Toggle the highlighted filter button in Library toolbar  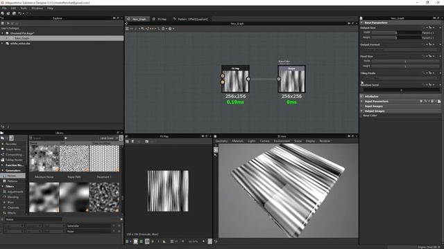click(11, 138)
